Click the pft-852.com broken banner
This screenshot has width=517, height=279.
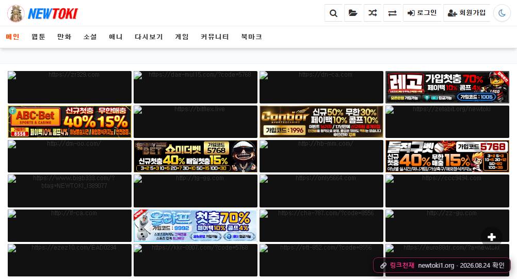[321, 260]
